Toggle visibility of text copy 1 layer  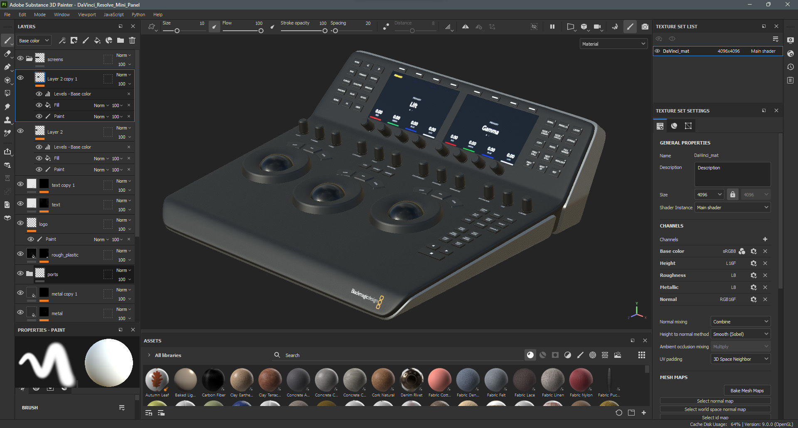[20, 184]
